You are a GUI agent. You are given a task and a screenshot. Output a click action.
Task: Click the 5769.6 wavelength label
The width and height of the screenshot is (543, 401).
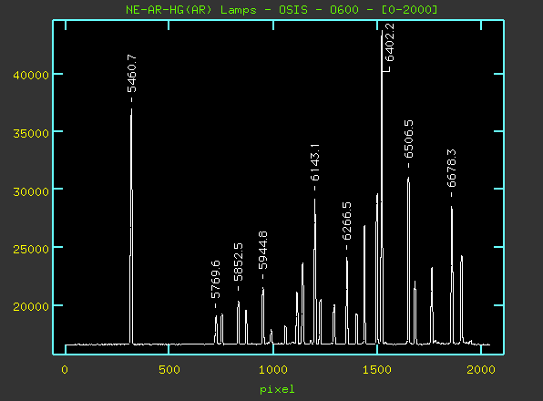[x=215, y=280]
